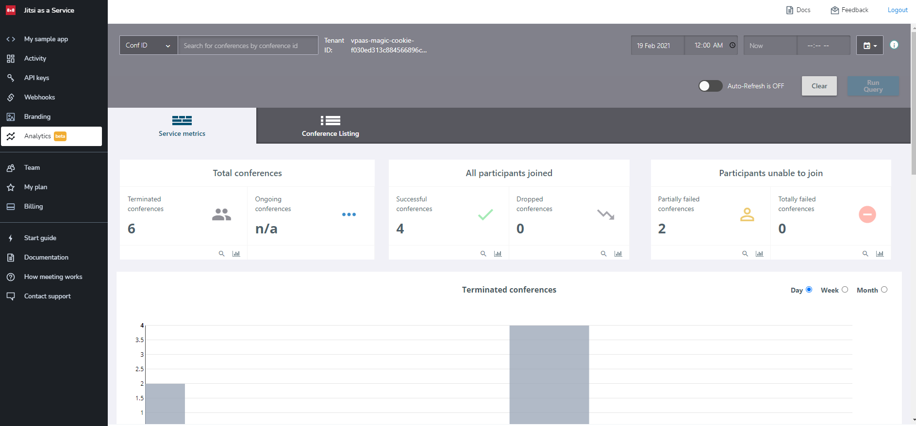Image resolution: width=916 pixels, height=426 pixels.
Task: Select the Day radio button
Action: tap(809, 290)
